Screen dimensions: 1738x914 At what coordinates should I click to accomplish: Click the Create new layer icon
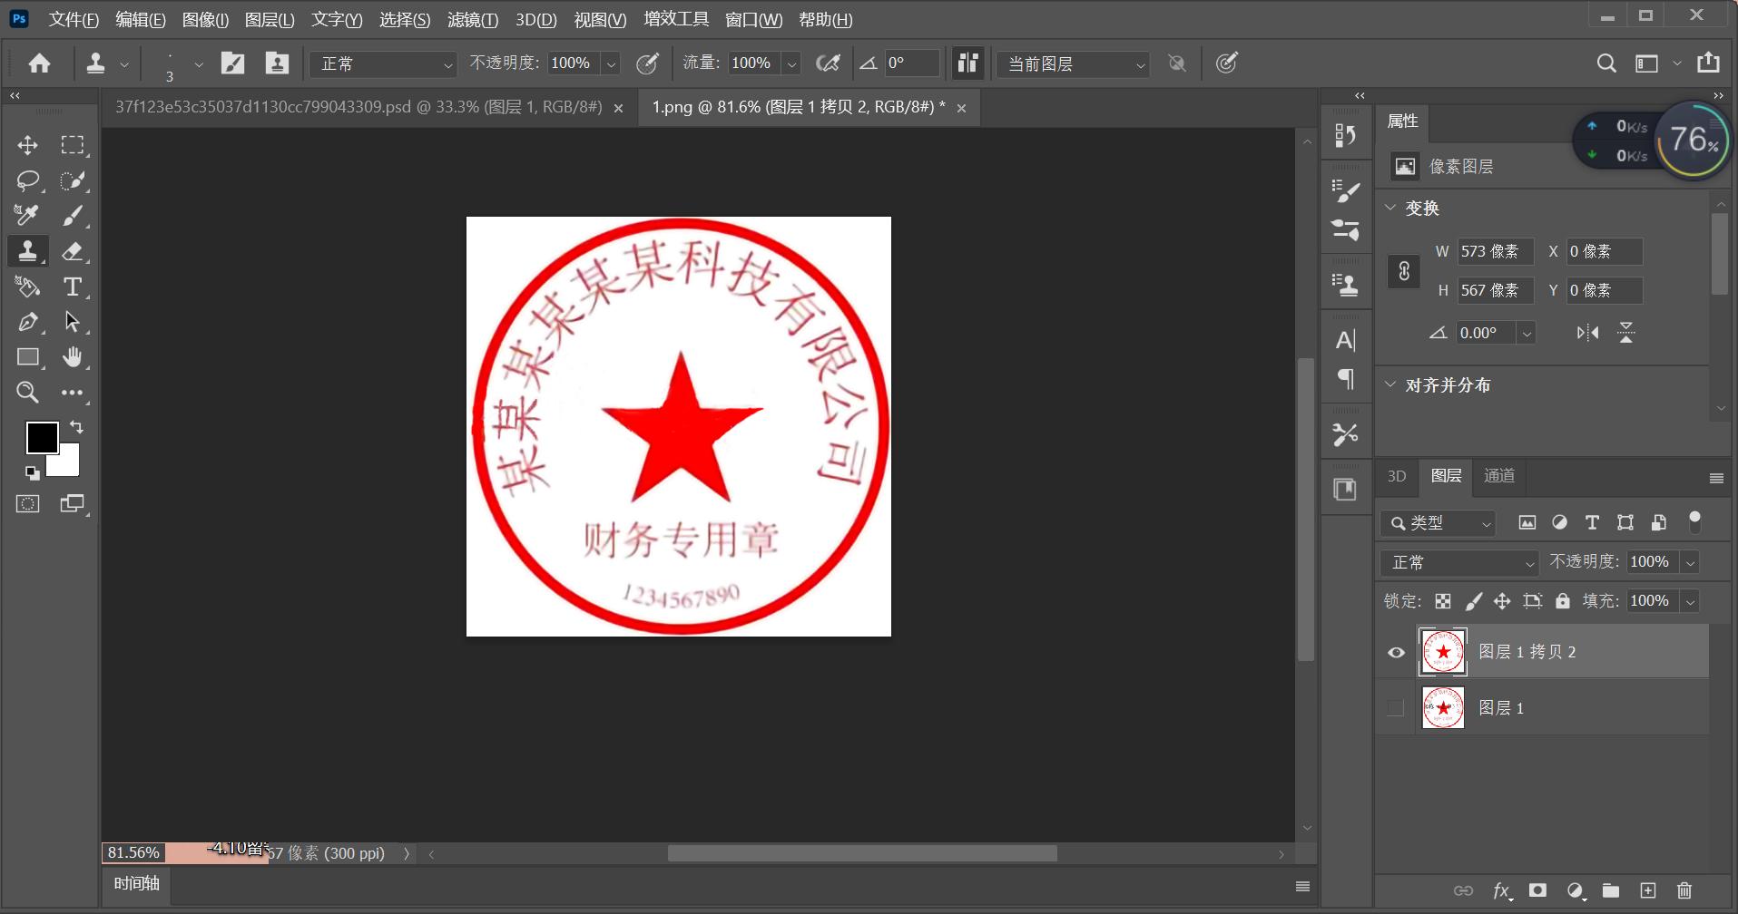(1649, 890)
